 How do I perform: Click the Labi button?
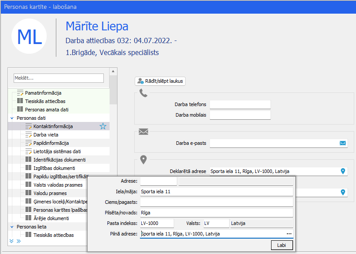click(x=282, y=245)
